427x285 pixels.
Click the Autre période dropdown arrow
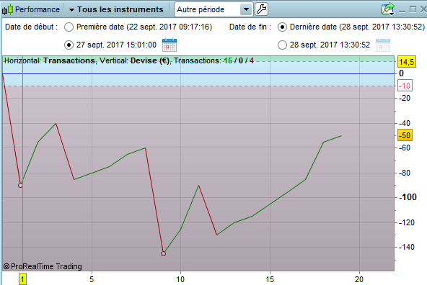pyautogui.click(x=246, y=9)
